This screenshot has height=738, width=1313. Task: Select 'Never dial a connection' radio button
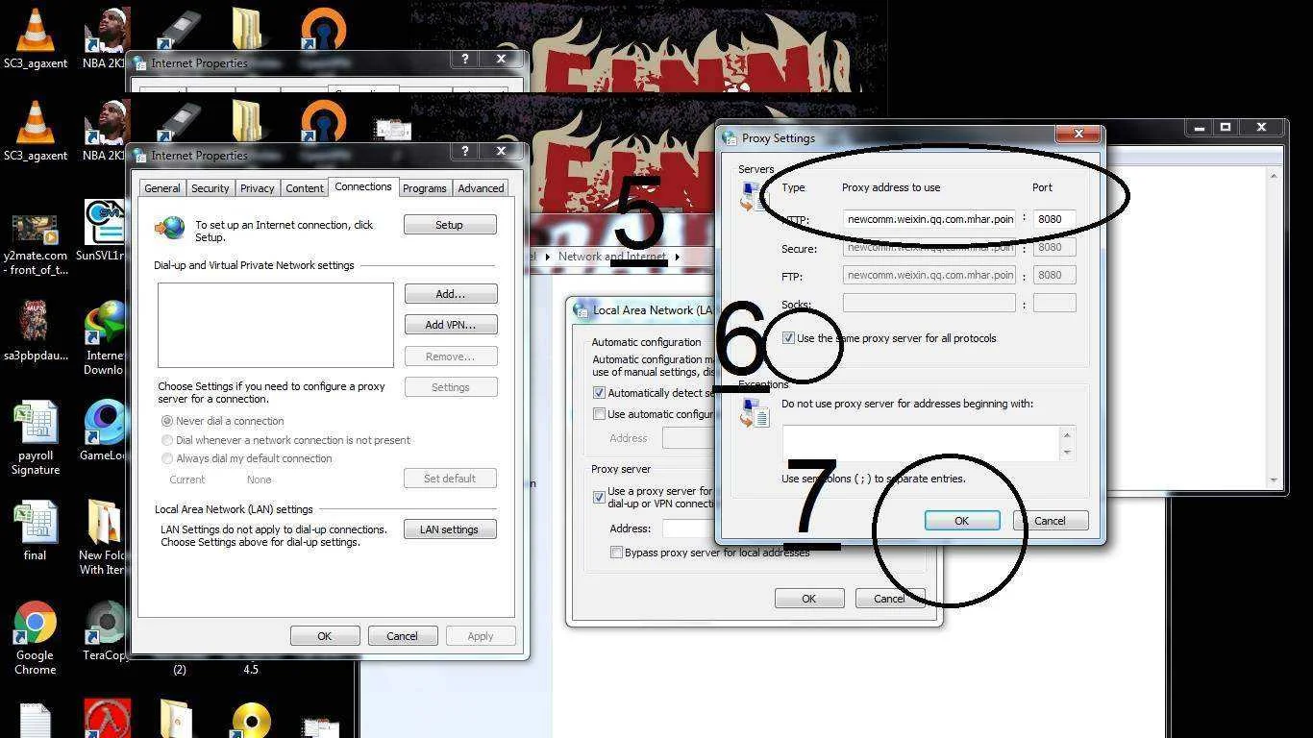coord(167,421)
